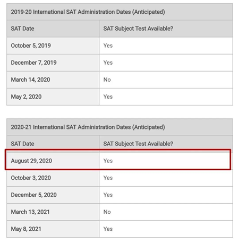
Task: Click the 2020-21 International SAT table title
Action: [88, 127]
